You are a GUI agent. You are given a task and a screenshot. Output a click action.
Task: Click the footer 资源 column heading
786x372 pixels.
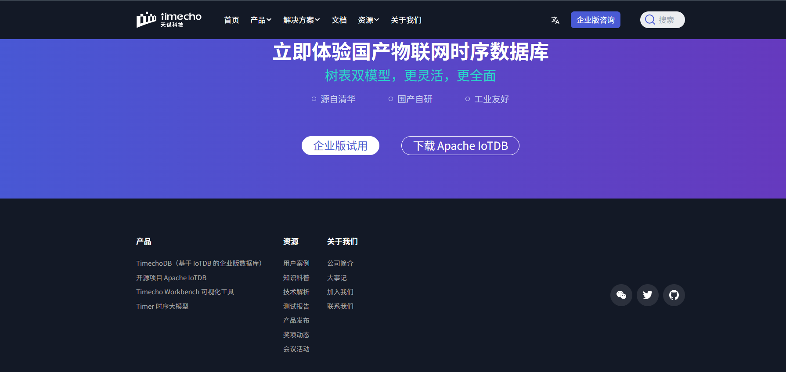pyautogui.click(x=291, y=242)
